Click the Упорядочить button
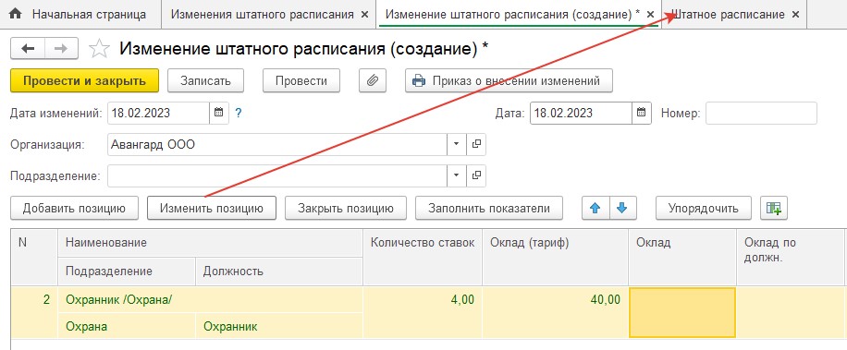This screenshot has width=847, height=350. [x=704, y=208]
